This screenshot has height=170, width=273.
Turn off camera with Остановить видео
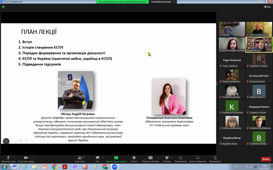(26, 159)
